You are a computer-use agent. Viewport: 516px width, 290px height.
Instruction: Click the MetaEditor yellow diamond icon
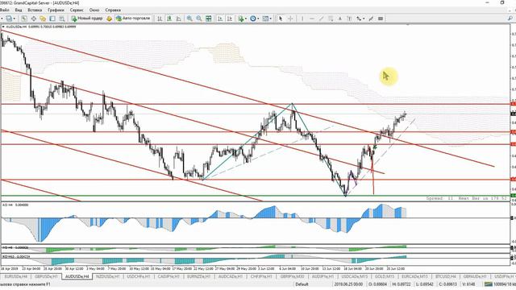pyautogui.click(x=109, y=19)
